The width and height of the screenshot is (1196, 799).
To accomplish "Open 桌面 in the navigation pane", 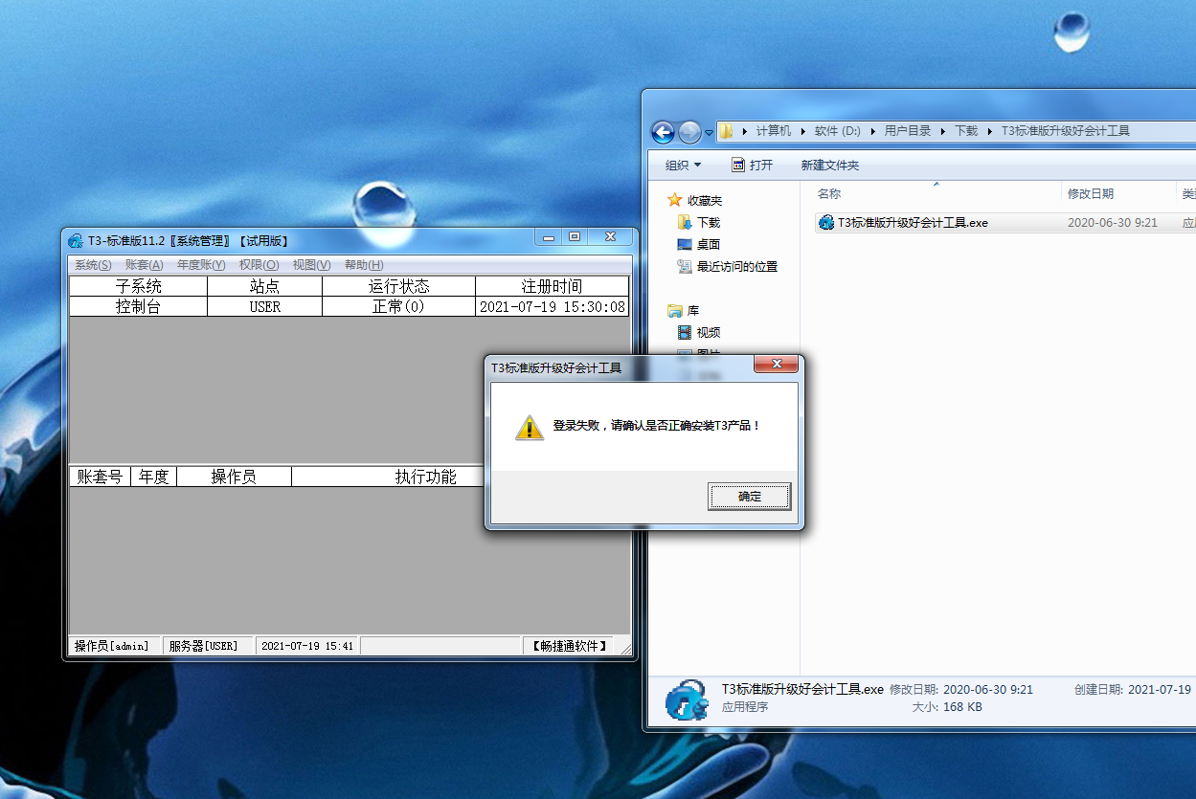I will [x=709, y=244].
